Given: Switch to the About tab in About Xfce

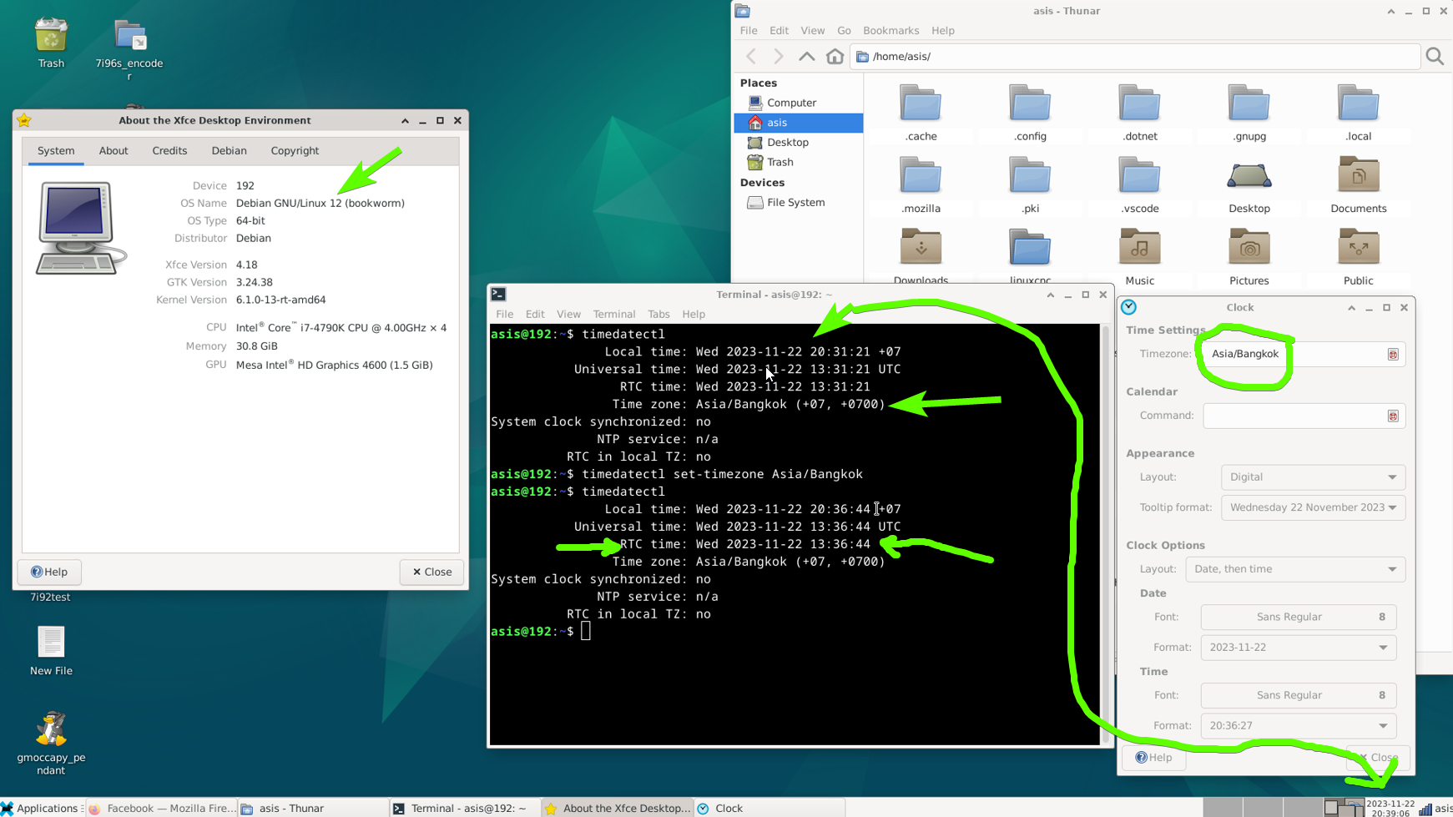Looking at the screenshot, I should 114,151.
